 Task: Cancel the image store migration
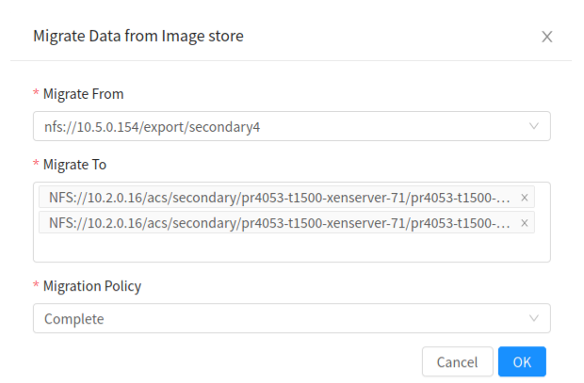click(x=457, y=361)
